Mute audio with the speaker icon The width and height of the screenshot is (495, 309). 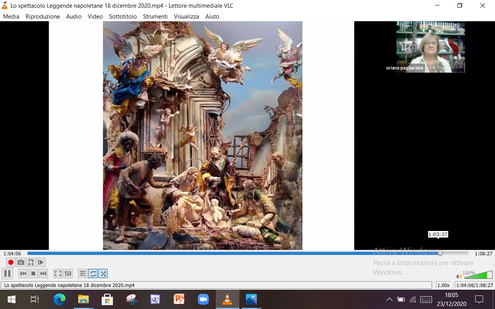(x=459, y=277)
